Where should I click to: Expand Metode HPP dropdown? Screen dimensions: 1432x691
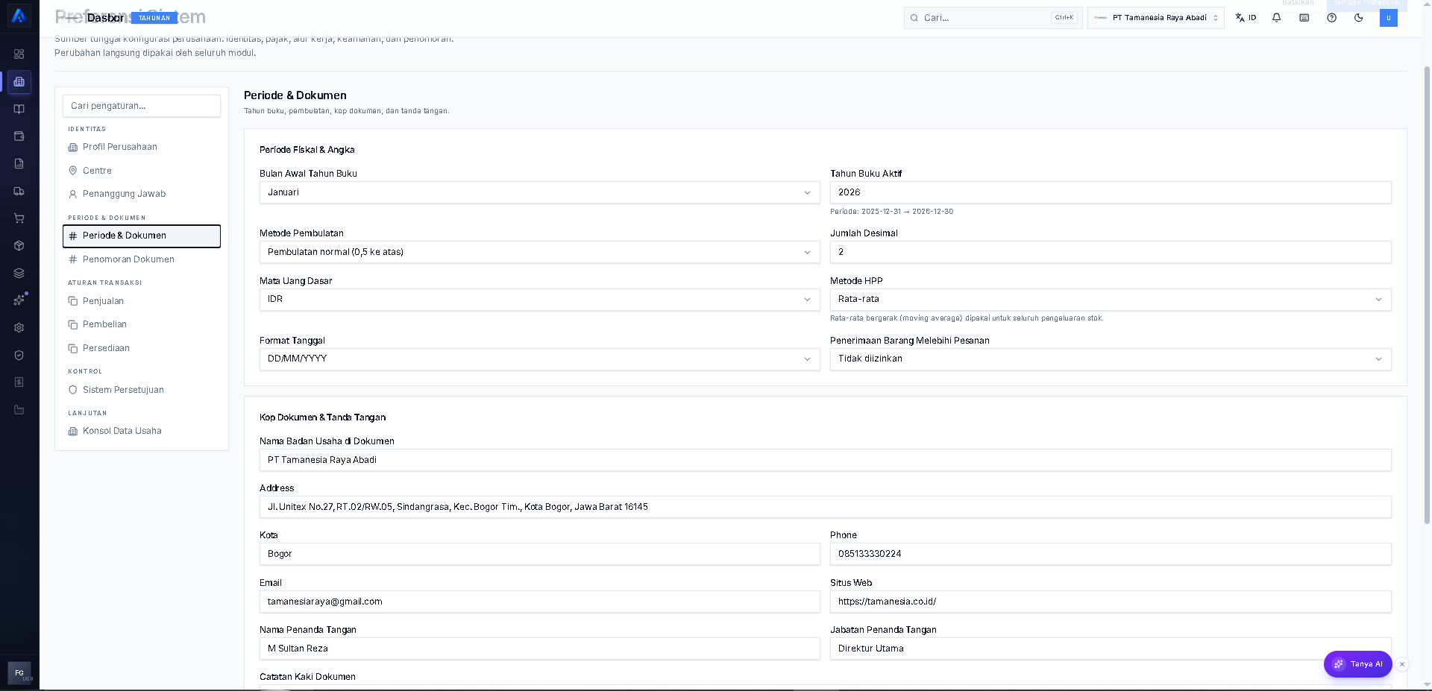tap(1111, 299)
